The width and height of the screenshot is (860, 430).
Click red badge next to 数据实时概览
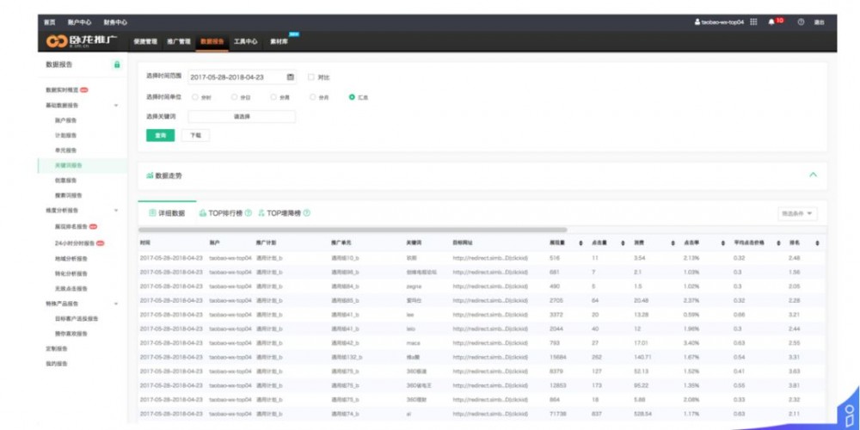coord(84,90)
